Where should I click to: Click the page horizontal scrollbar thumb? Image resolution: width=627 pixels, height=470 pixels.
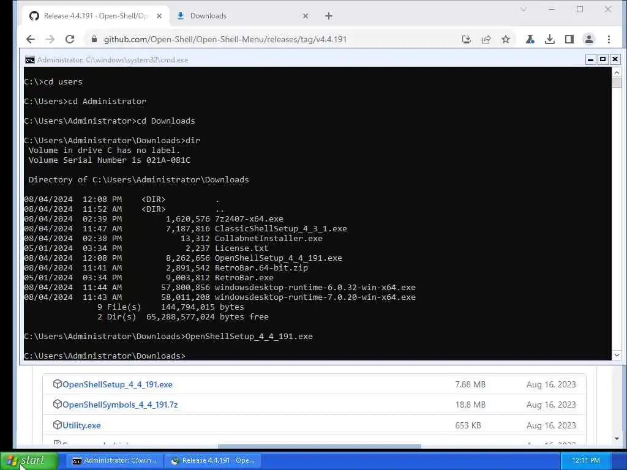[320, 446]
